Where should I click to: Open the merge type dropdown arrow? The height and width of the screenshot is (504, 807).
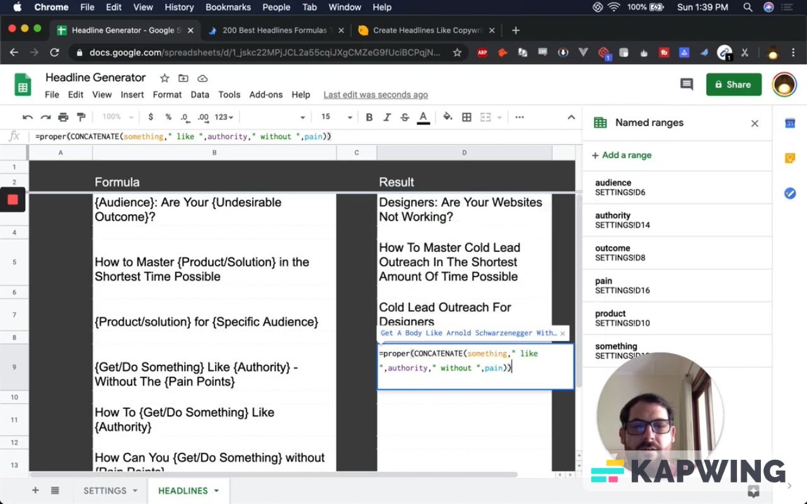point(499,117)
